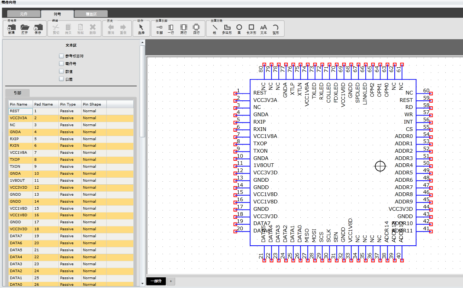Click the left panel scrollbar down arrow

pyautogui.click(x=142, y=284)
